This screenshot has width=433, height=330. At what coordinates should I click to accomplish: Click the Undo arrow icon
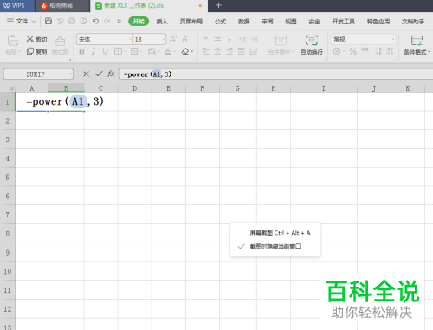[x=95, y=21]
